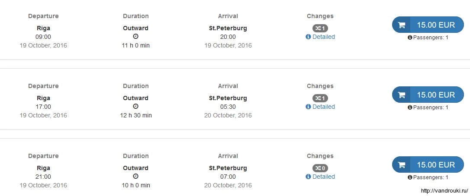Buy the 15.00 EUR ticket arriving 20:00
The width and height of the screenshot is (470, 196).
coord(428,25)
